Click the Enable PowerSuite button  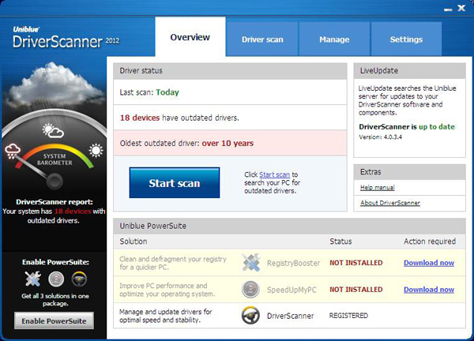[54, 320]
